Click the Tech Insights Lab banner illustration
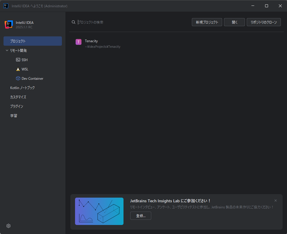 (x=99, y=211)
